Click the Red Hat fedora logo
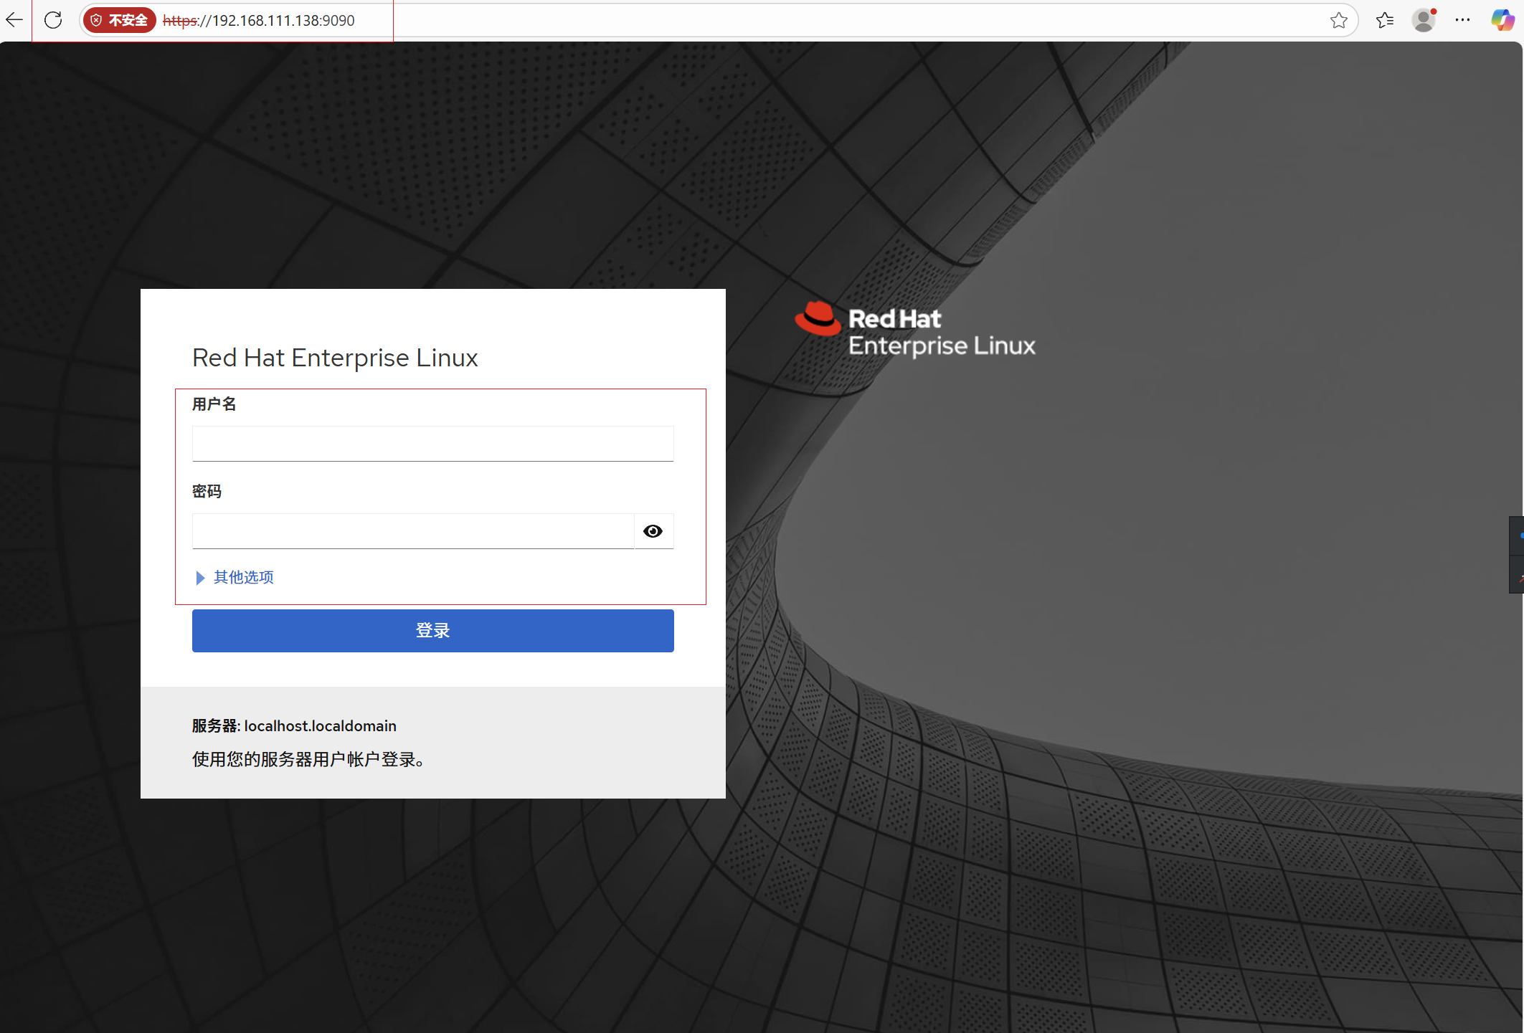The image size is (1524, 1033). point(818,319)
